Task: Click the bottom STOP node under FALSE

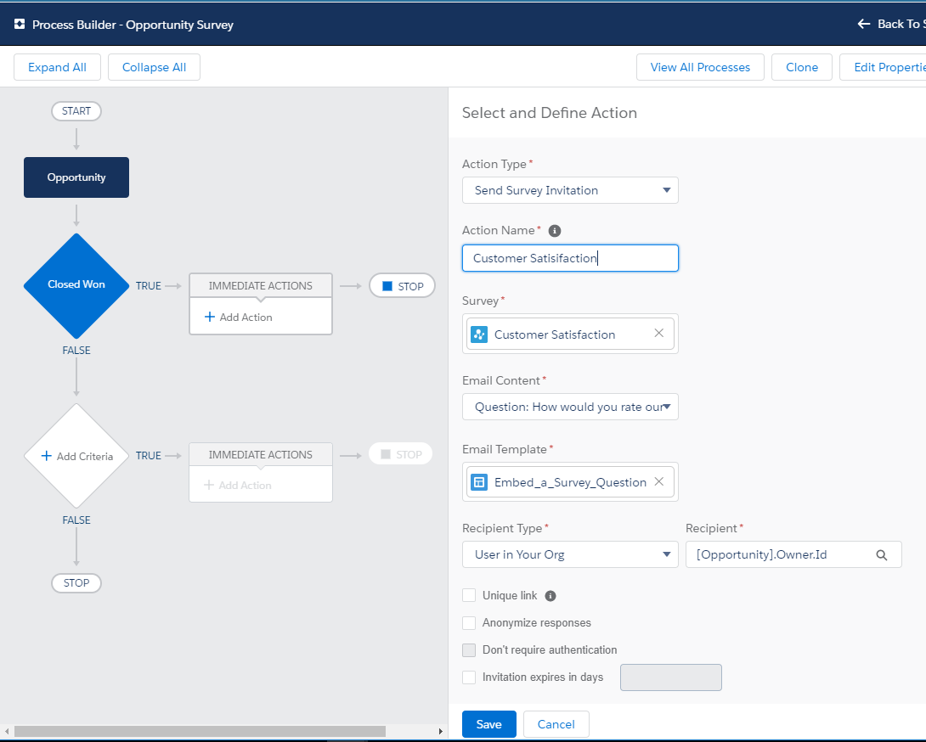Action: click(76, 582)
